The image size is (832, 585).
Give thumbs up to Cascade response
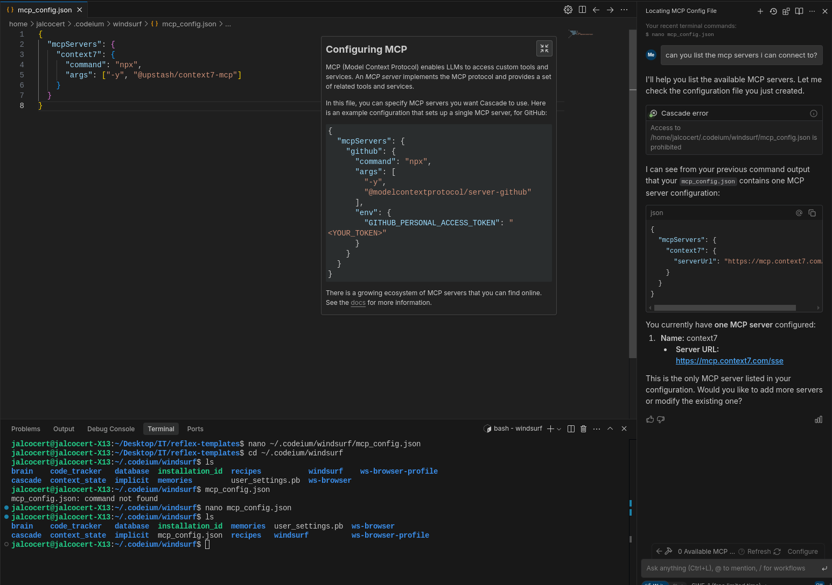650,419
